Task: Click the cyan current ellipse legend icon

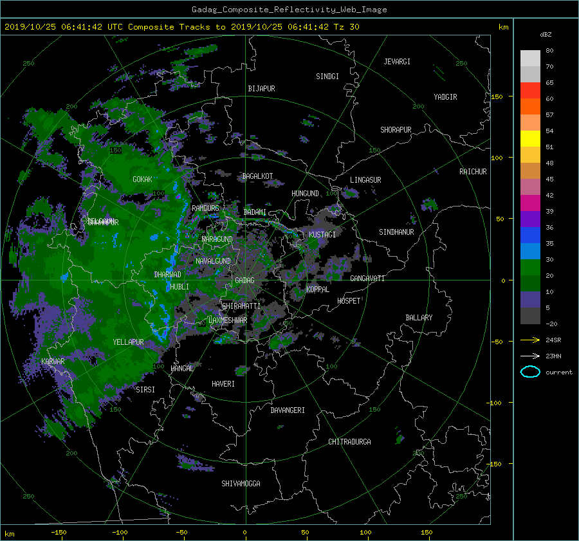Action: (x=530, y=372)
